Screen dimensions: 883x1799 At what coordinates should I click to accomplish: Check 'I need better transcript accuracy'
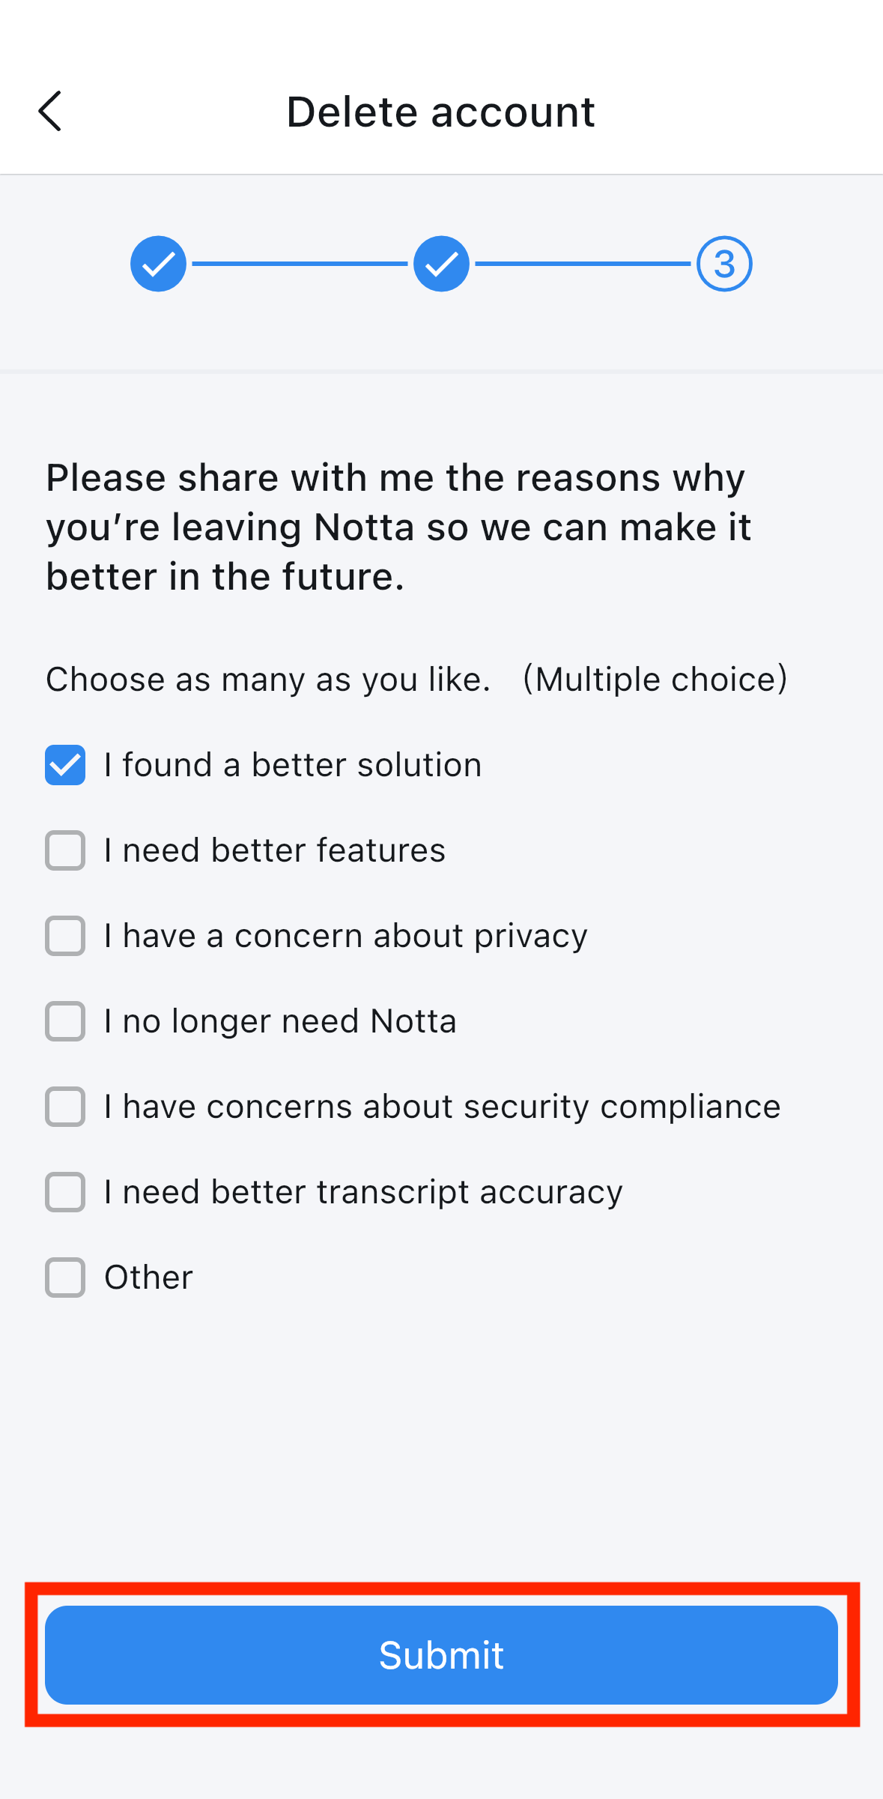(x=64, y=1192)
